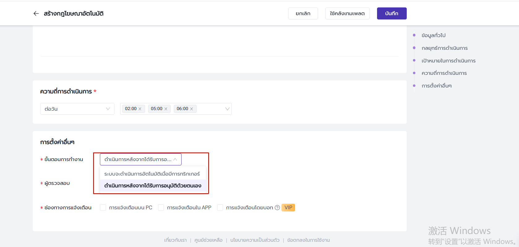Screen dimensions: 519x247
Task: Open the ศูนย์ช่วยเหลือ footer link
Action: 208,240
